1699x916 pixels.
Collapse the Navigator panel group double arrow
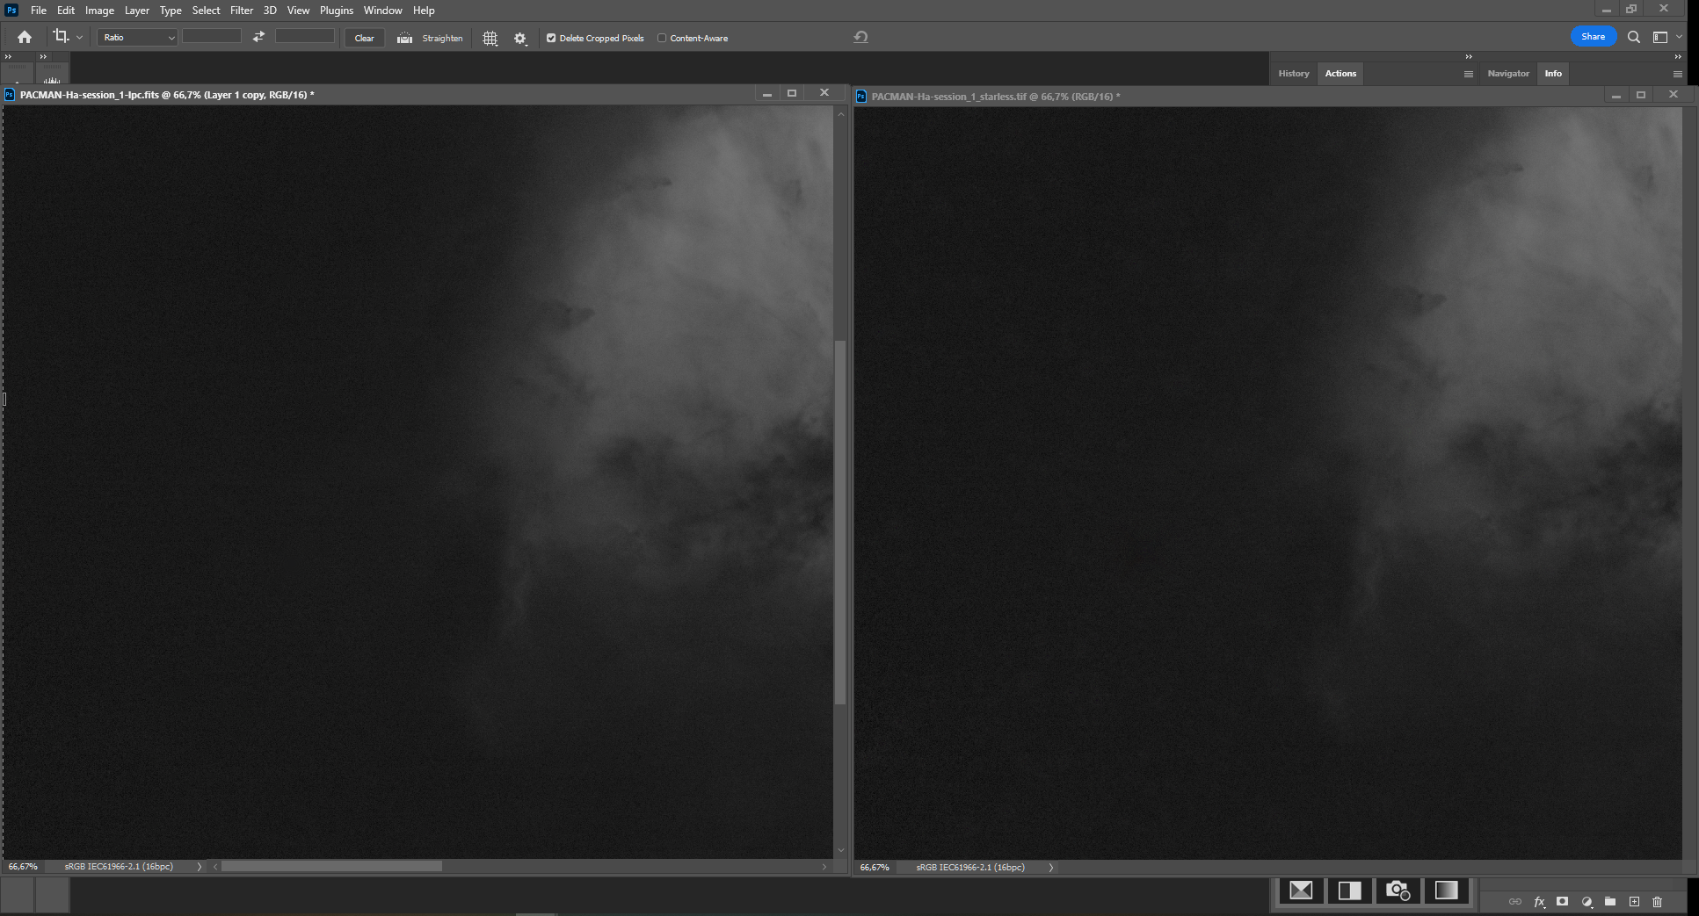point(1678,56)
